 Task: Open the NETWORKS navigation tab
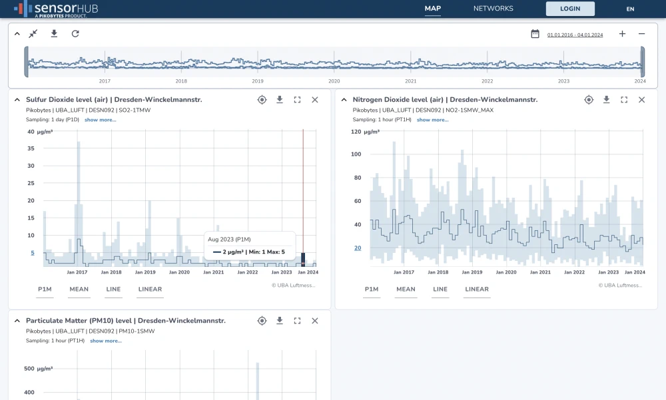[x=493, y=9]
